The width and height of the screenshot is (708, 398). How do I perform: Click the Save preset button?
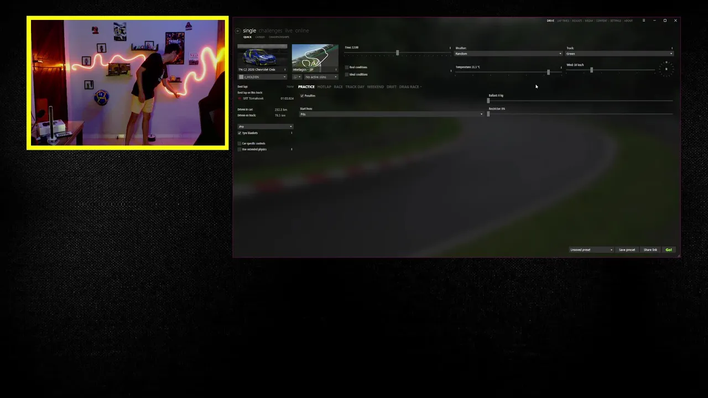click(x=627, y=250)
